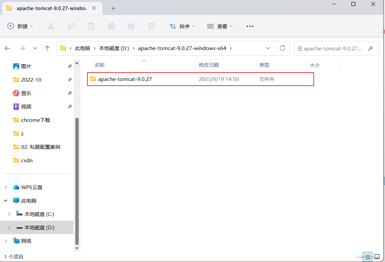Click the Copy icon in toolbar

(71, 26)
